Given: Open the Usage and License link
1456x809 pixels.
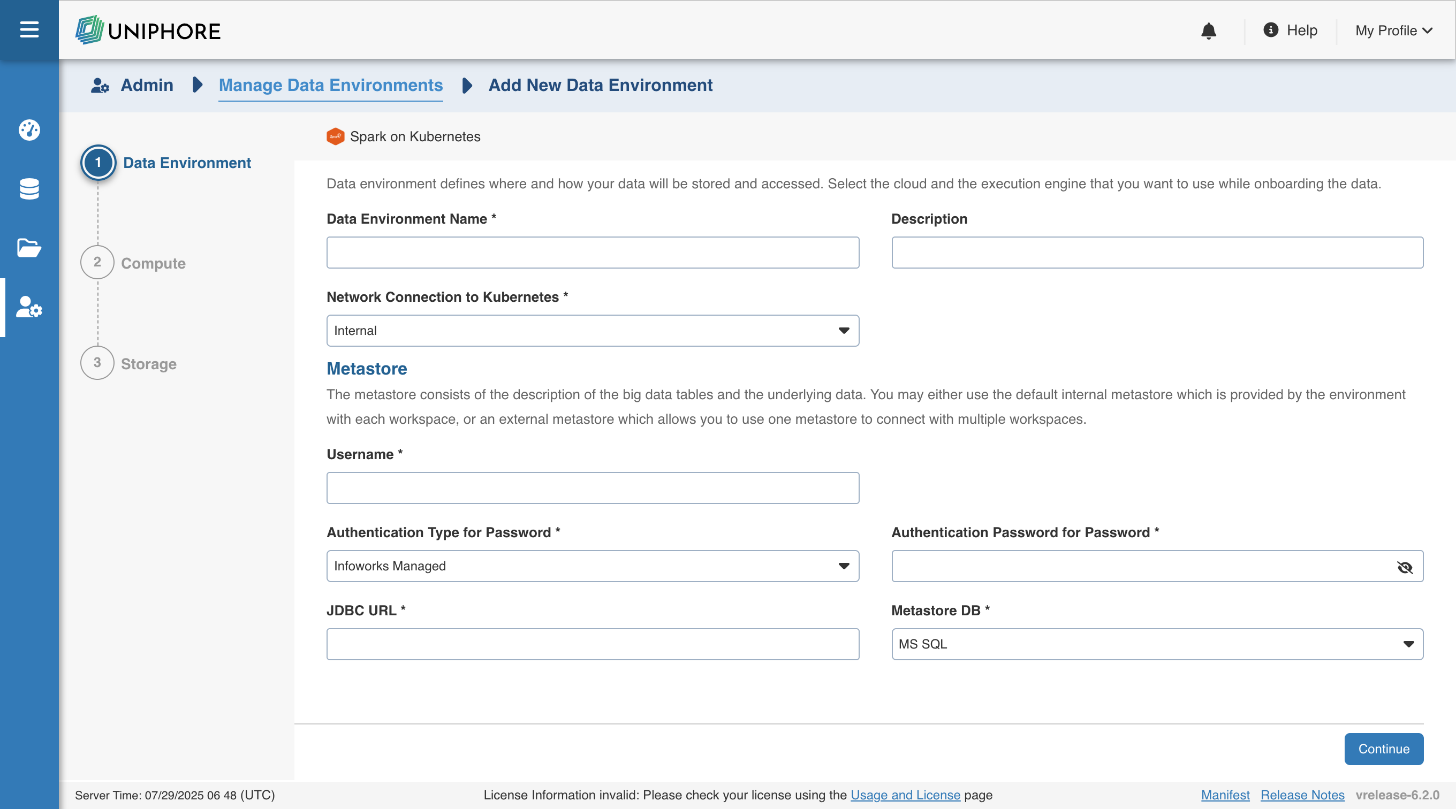Looking at the screenshot, I should pos(905,795).
